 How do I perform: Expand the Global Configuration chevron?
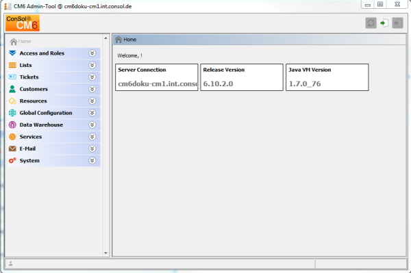[92, 113]
